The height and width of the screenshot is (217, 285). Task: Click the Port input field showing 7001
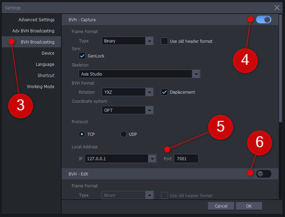[186, 158]
